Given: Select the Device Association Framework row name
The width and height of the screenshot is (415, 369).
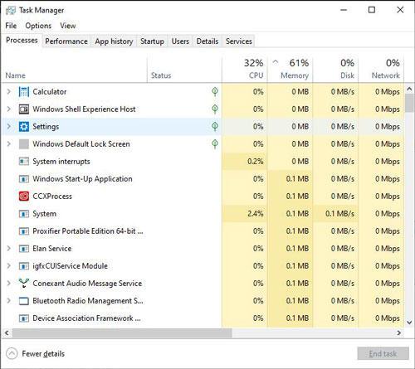Looking at the screenshot, I should (x=86, y=318).
